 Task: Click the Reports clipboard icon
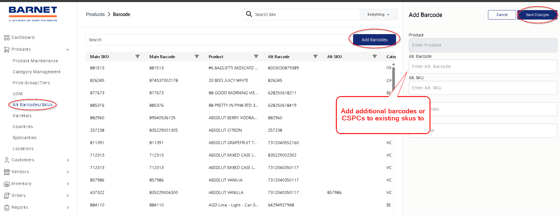7,208
